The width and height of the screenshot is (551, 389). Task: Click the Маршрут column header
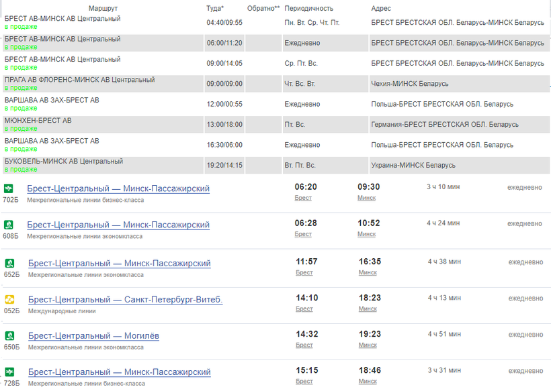coord(103,8)
